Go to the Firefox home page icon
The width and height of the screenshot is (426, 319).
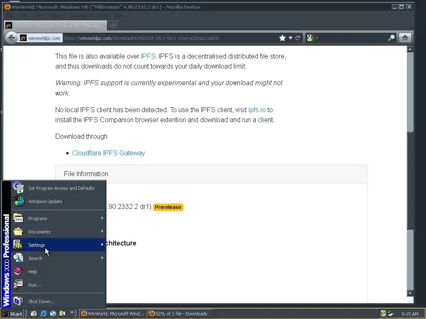(405, 38)
